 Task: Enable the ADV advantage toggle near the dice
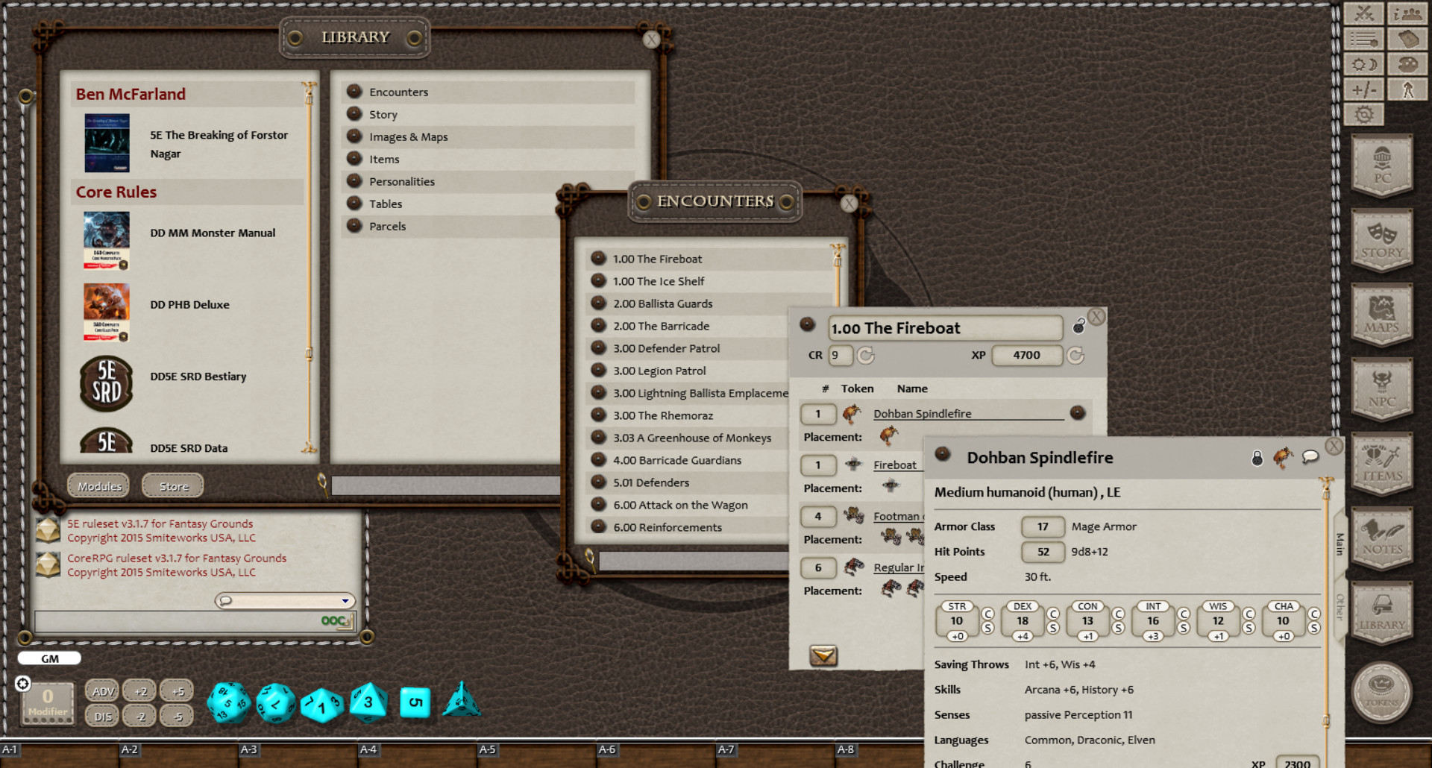(x=102, y=691)
